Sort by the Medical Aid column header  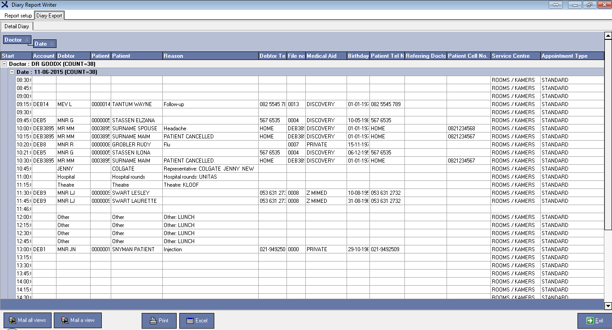326,56
